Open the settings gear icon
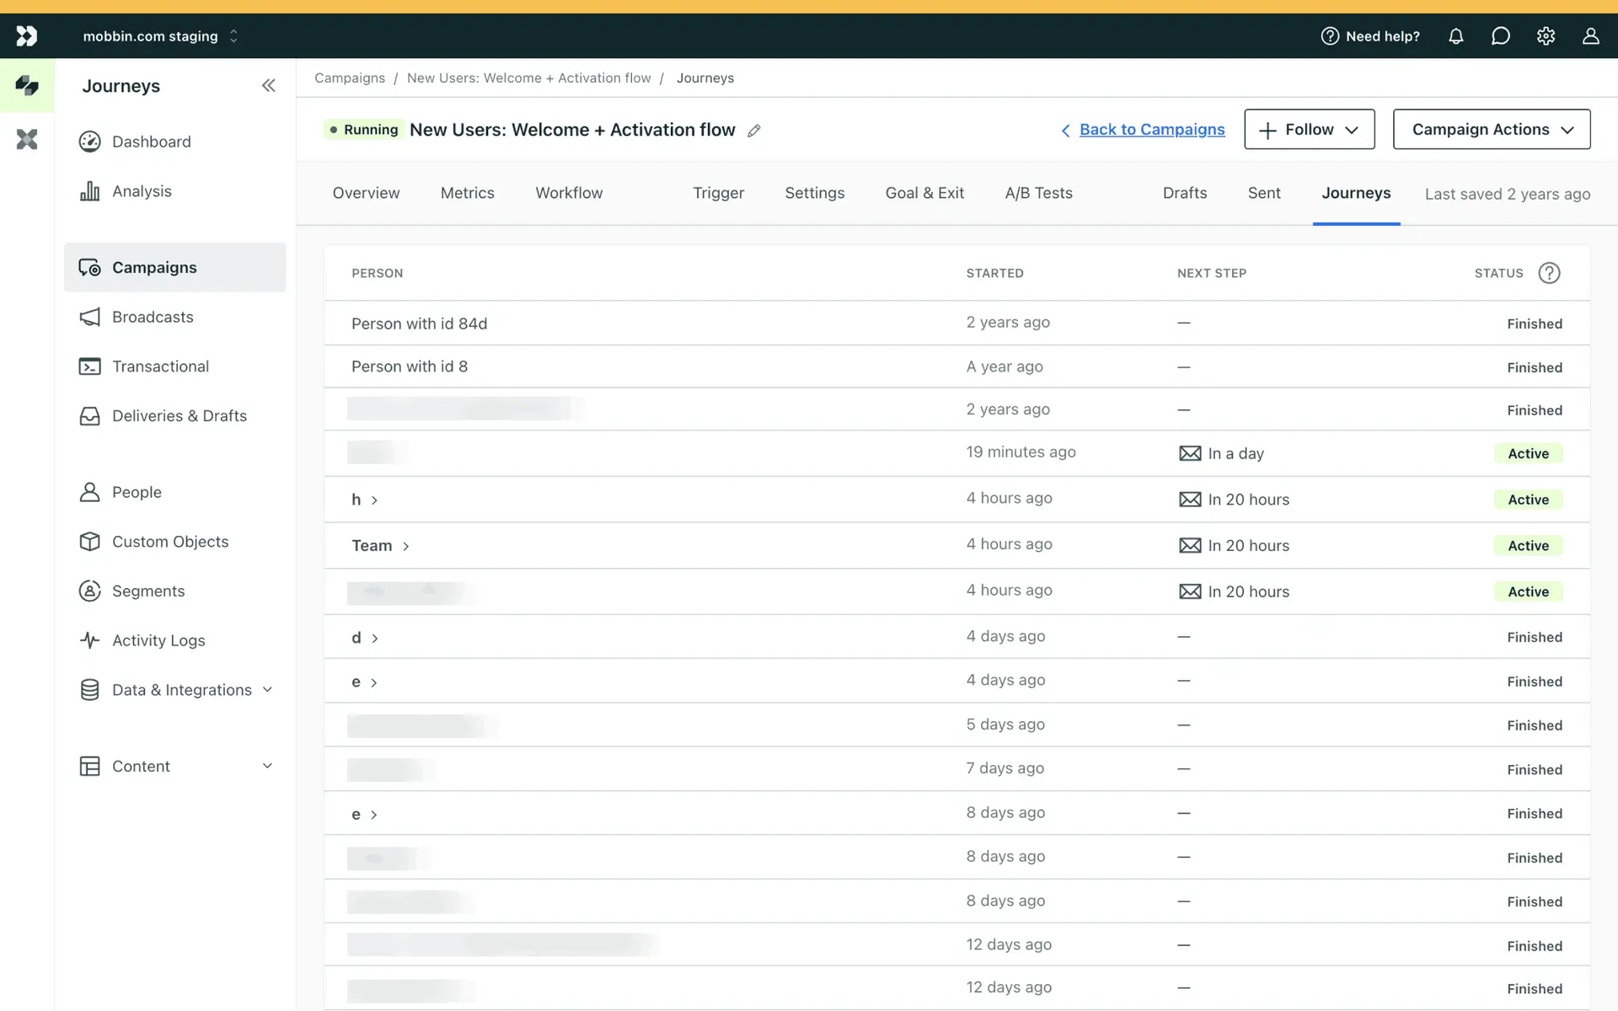 point(1546,36)
